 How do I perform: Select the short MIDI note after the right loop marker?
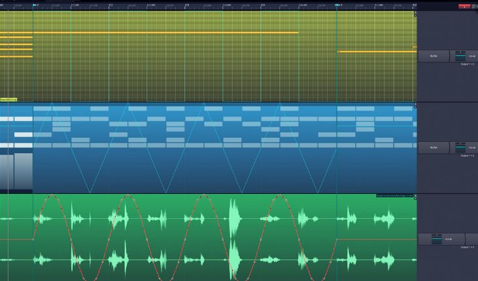375,51
